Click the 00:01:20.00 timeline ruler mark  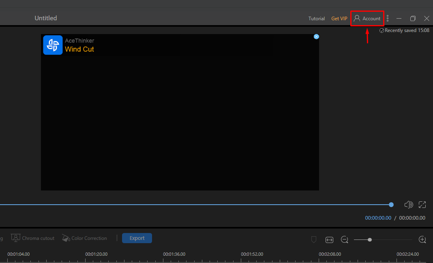click(x=96, y=254)
